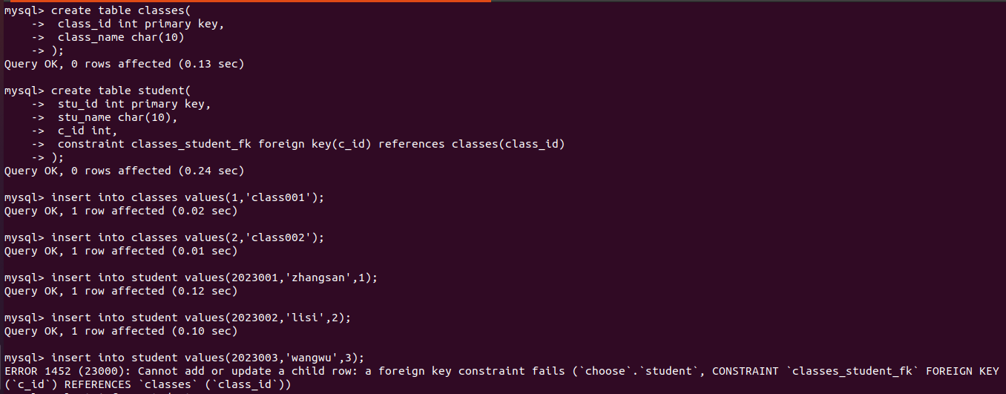Click the 'class_id int primary key' line
The image size is (1006, 394).
[x=140, y=24]
